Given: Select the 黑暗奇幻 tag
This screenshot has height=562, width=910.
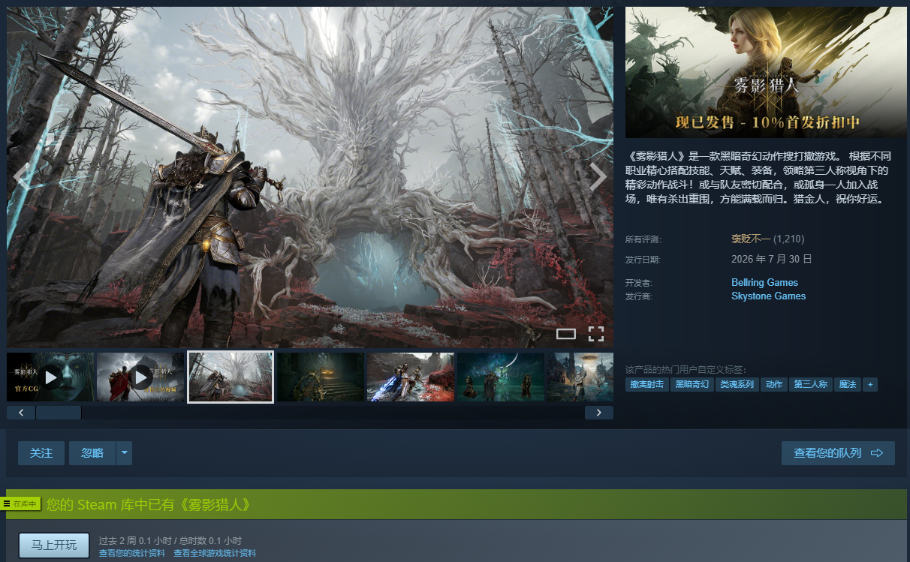Looking at the screenshot, I should (x=692, y=384).
